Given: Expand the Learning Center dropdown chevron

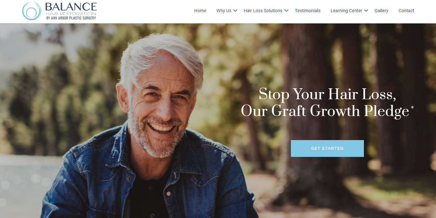Looking at the screenshot, I should (x=366, y=11).
